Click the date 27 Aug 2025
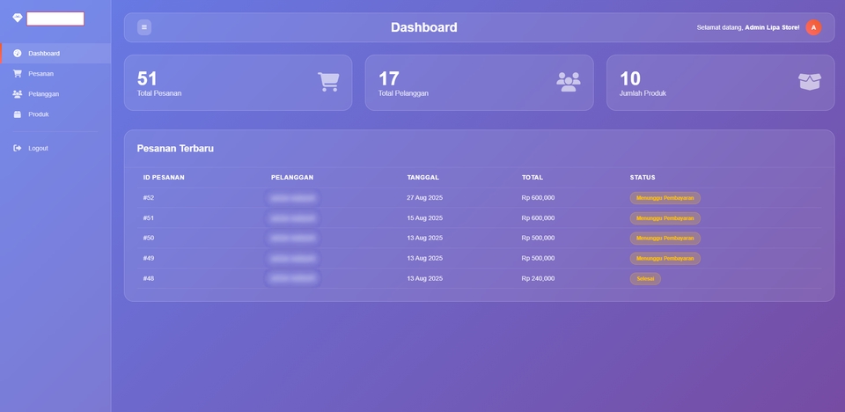845x412 pixels. click(x=424, y=198)
